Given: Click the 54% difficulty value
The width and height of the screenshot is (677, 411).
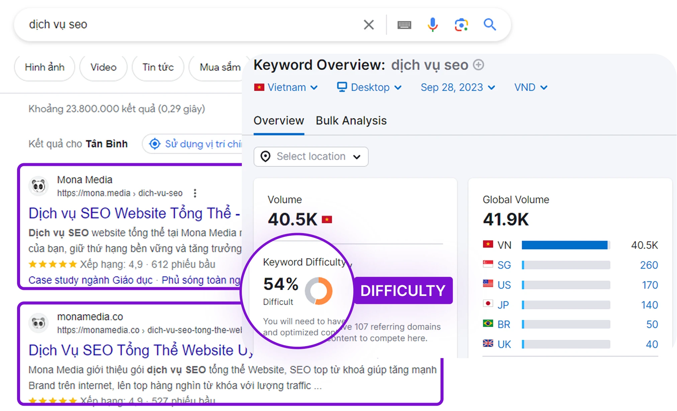Looking at the screenshot, I should click(281, 284).
